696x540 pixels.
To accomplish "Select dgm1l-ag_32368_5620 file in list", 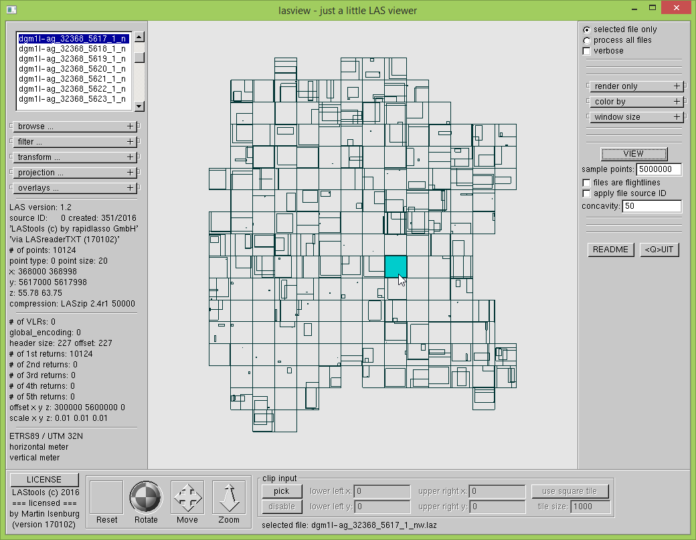I will pyautogui.click(x=72, y=69).
